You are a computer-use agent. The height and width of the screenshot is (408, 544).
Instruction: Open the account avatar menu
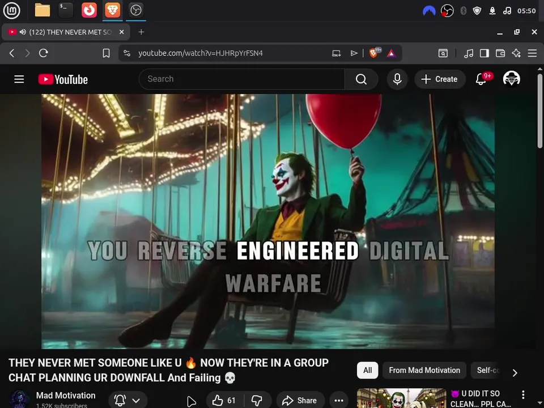click(x=511, y=79)
